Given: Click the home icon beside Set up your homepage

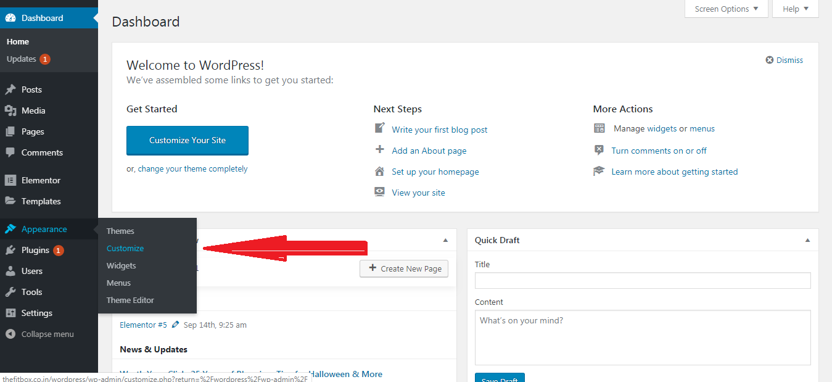Looking at the screenshot, I should pyautogui.click(x=380, y=171).
